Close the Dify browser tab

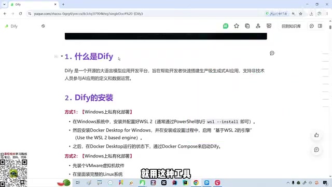coord(56,4)
